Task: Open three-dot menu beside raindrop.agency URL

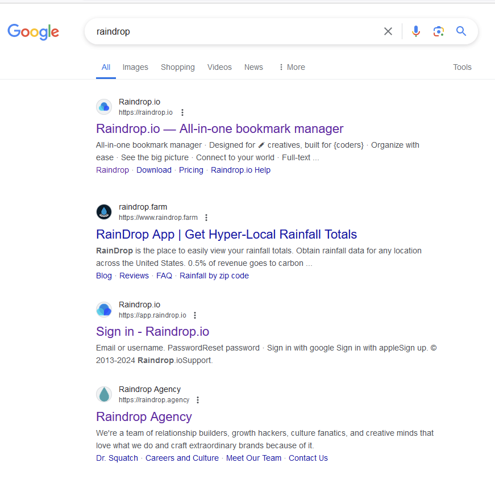Action: [198, 400]
